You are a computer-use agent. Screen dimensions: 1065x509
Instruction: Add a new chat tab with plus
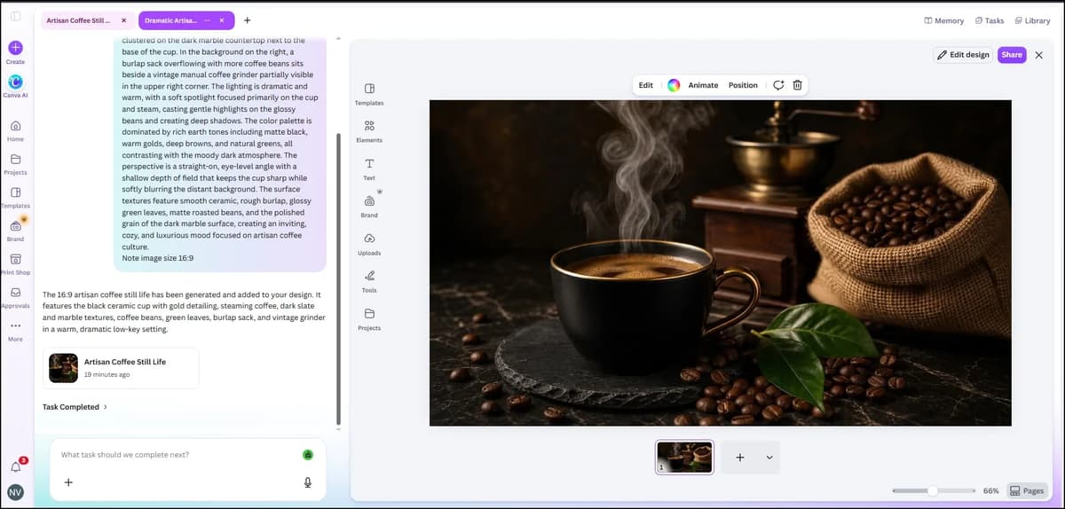[x=247, y=20]
